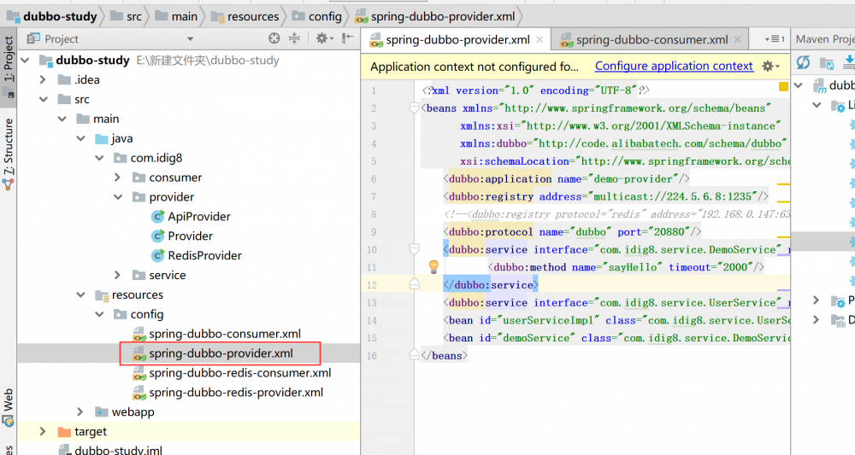The image size is (855, 455).
Task: Click Maven generate sources folder icon
Action: tap(827, 62)
